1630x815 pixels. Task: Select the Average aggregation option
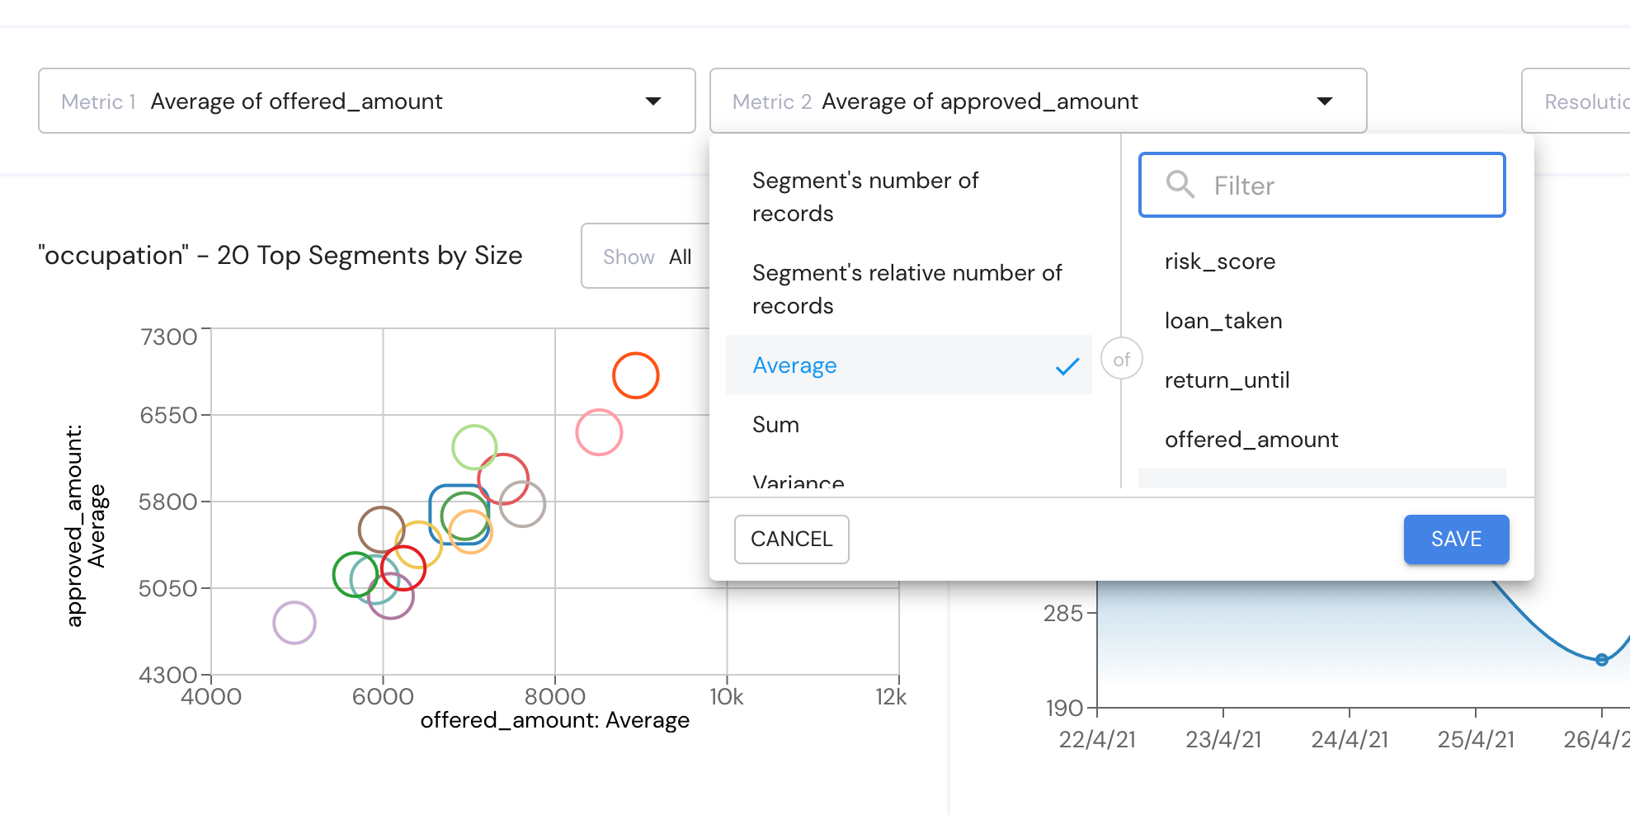908,365
